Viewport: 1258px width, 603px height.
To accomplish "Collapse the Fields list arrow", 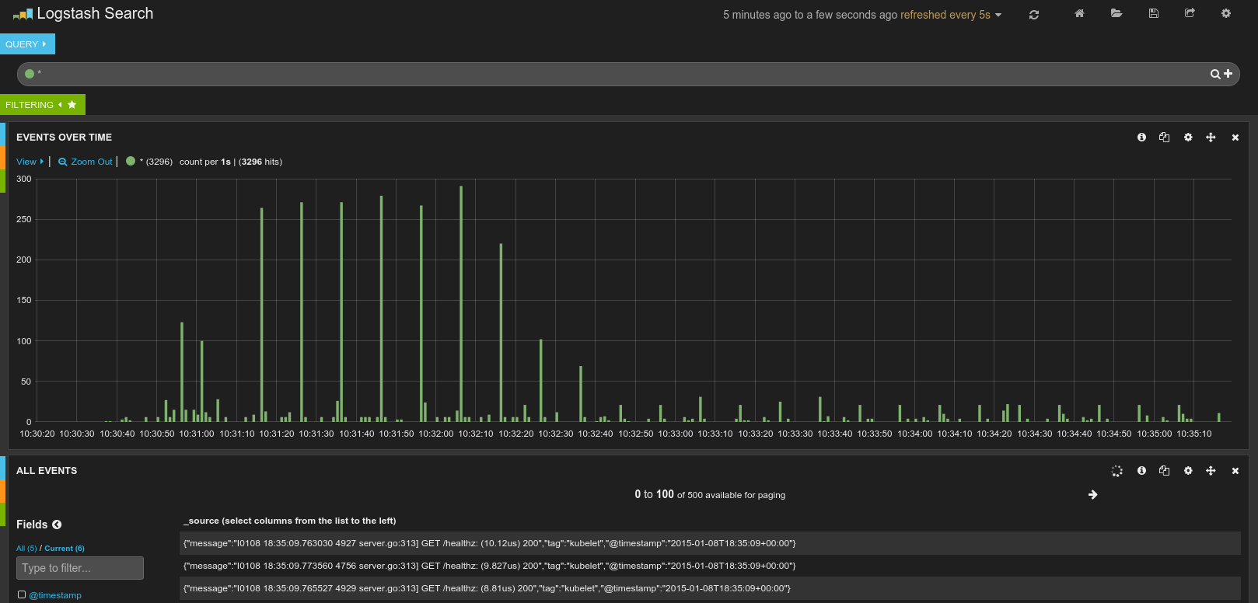I will point(57,525).
